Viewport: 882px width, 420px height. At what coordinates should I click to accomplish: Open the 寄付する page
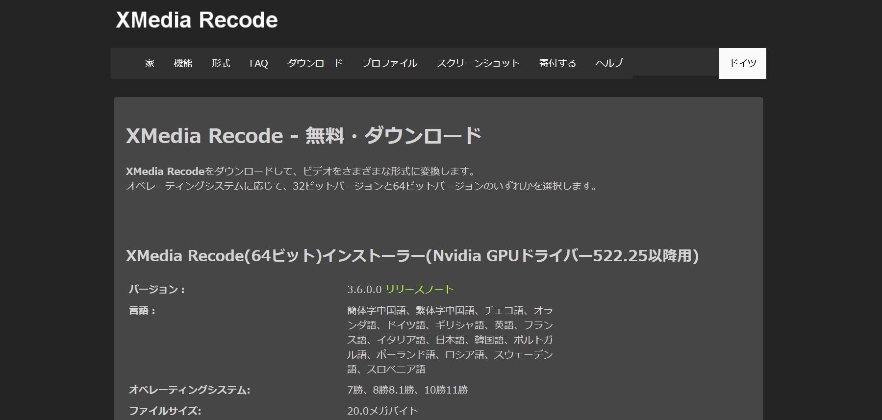(557, 63)
